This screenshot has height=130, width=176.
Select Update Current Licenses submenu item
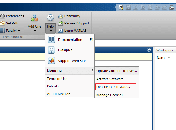117,71
